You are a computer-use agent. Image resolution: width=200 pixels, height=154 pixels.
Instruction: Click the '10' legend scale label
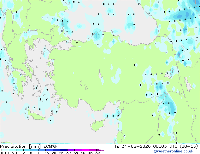point(39,153)
